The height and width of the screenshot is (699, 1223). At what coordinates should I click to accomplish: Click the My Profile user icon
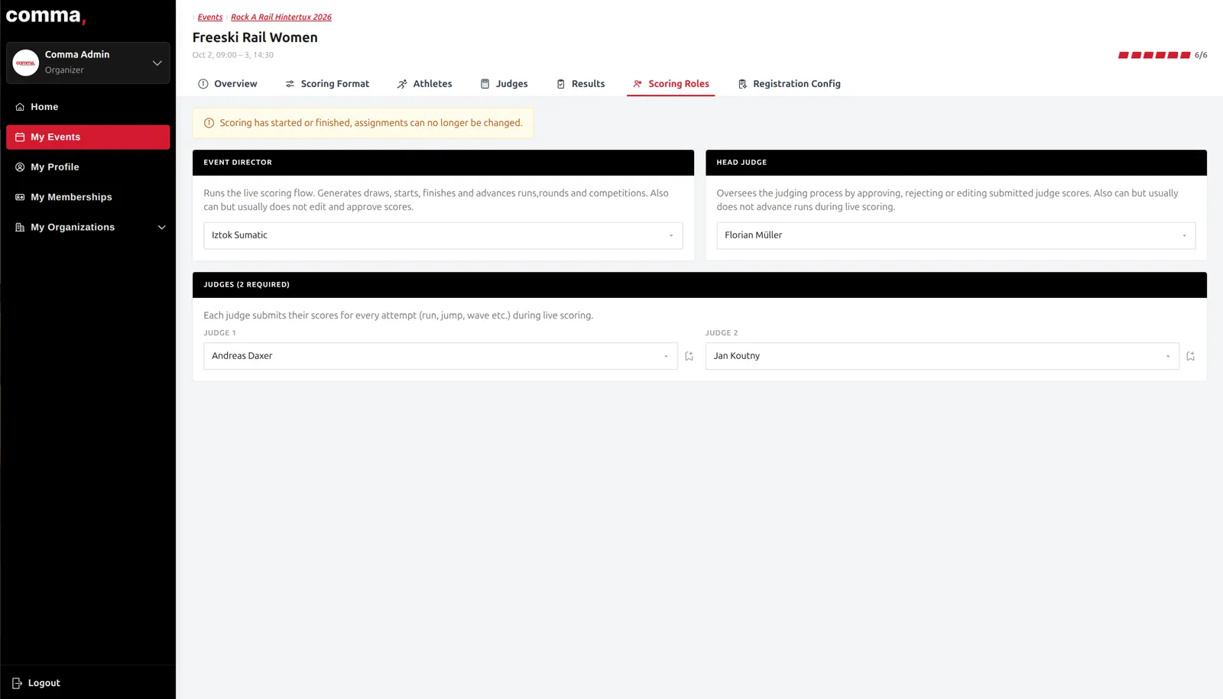click(20, 167)
